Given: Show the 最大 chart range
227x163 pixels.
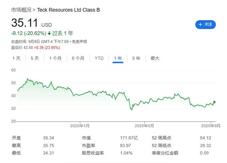Looking at the screenshot, I should (155, 58).
